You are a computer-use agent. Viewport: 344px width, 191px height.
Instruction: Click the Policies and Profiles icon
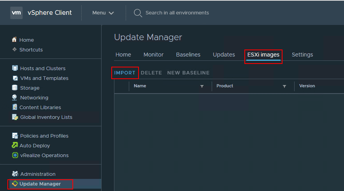coord(15,136)
